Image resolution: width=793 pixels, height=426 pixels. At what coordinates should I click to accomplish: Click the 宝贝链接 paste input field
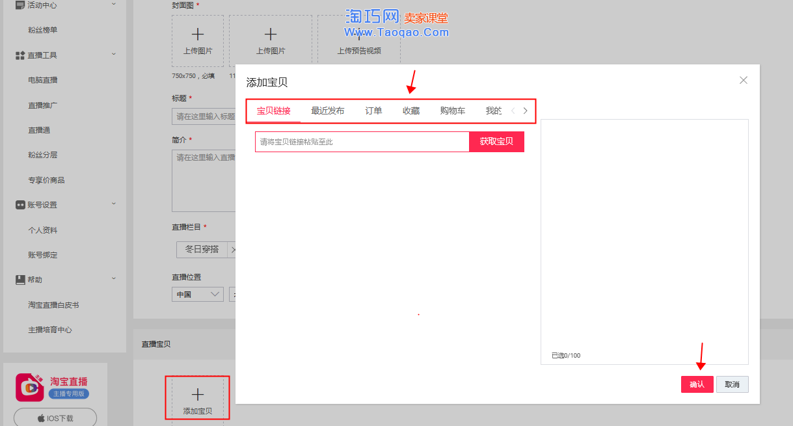[x=362, y=142]
